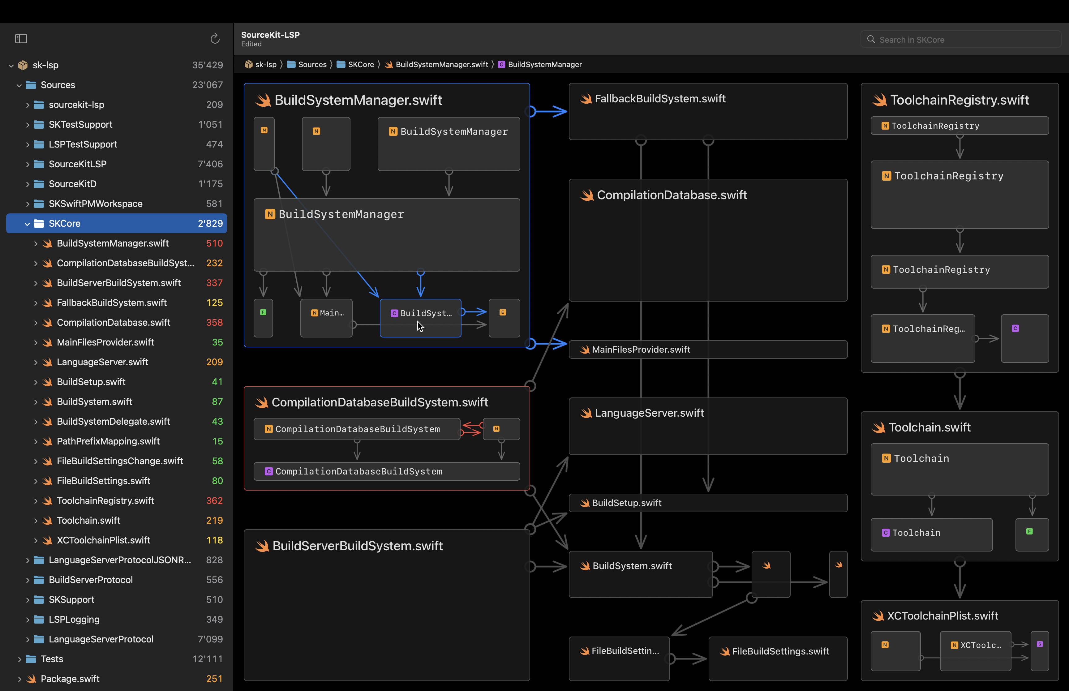Click Swift icon of FallbackBuildSystem.swift node
This screenshot has height=691, width=1069.
586,99
